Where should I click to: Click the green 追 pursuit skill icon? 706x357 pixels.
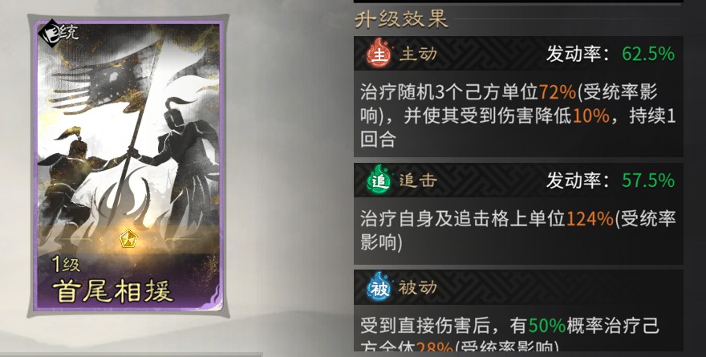coord(380,181)
